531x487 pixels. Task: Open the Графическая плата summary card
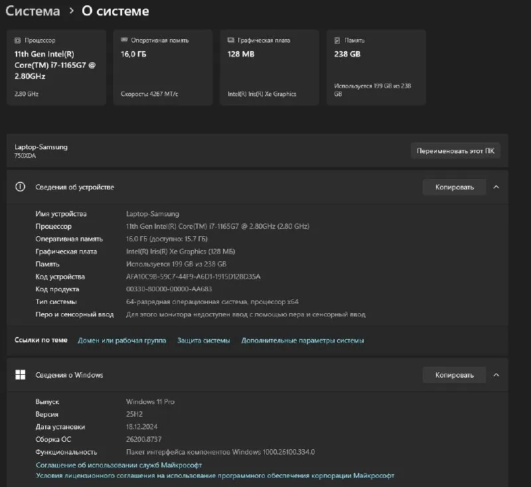(x=269, y=68)
